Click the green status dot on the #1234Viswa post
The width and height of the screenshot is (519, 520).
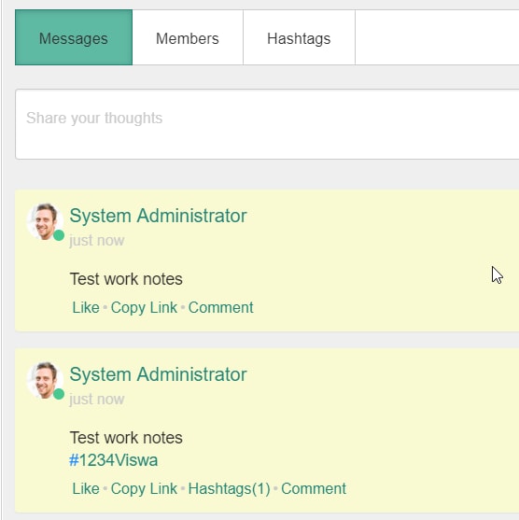pyautogui.click(x=59, y=394)
